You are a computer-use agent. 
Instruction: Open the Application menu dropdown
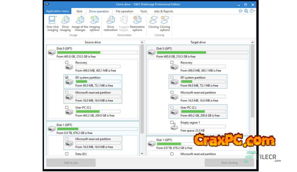tap(58, 11)
